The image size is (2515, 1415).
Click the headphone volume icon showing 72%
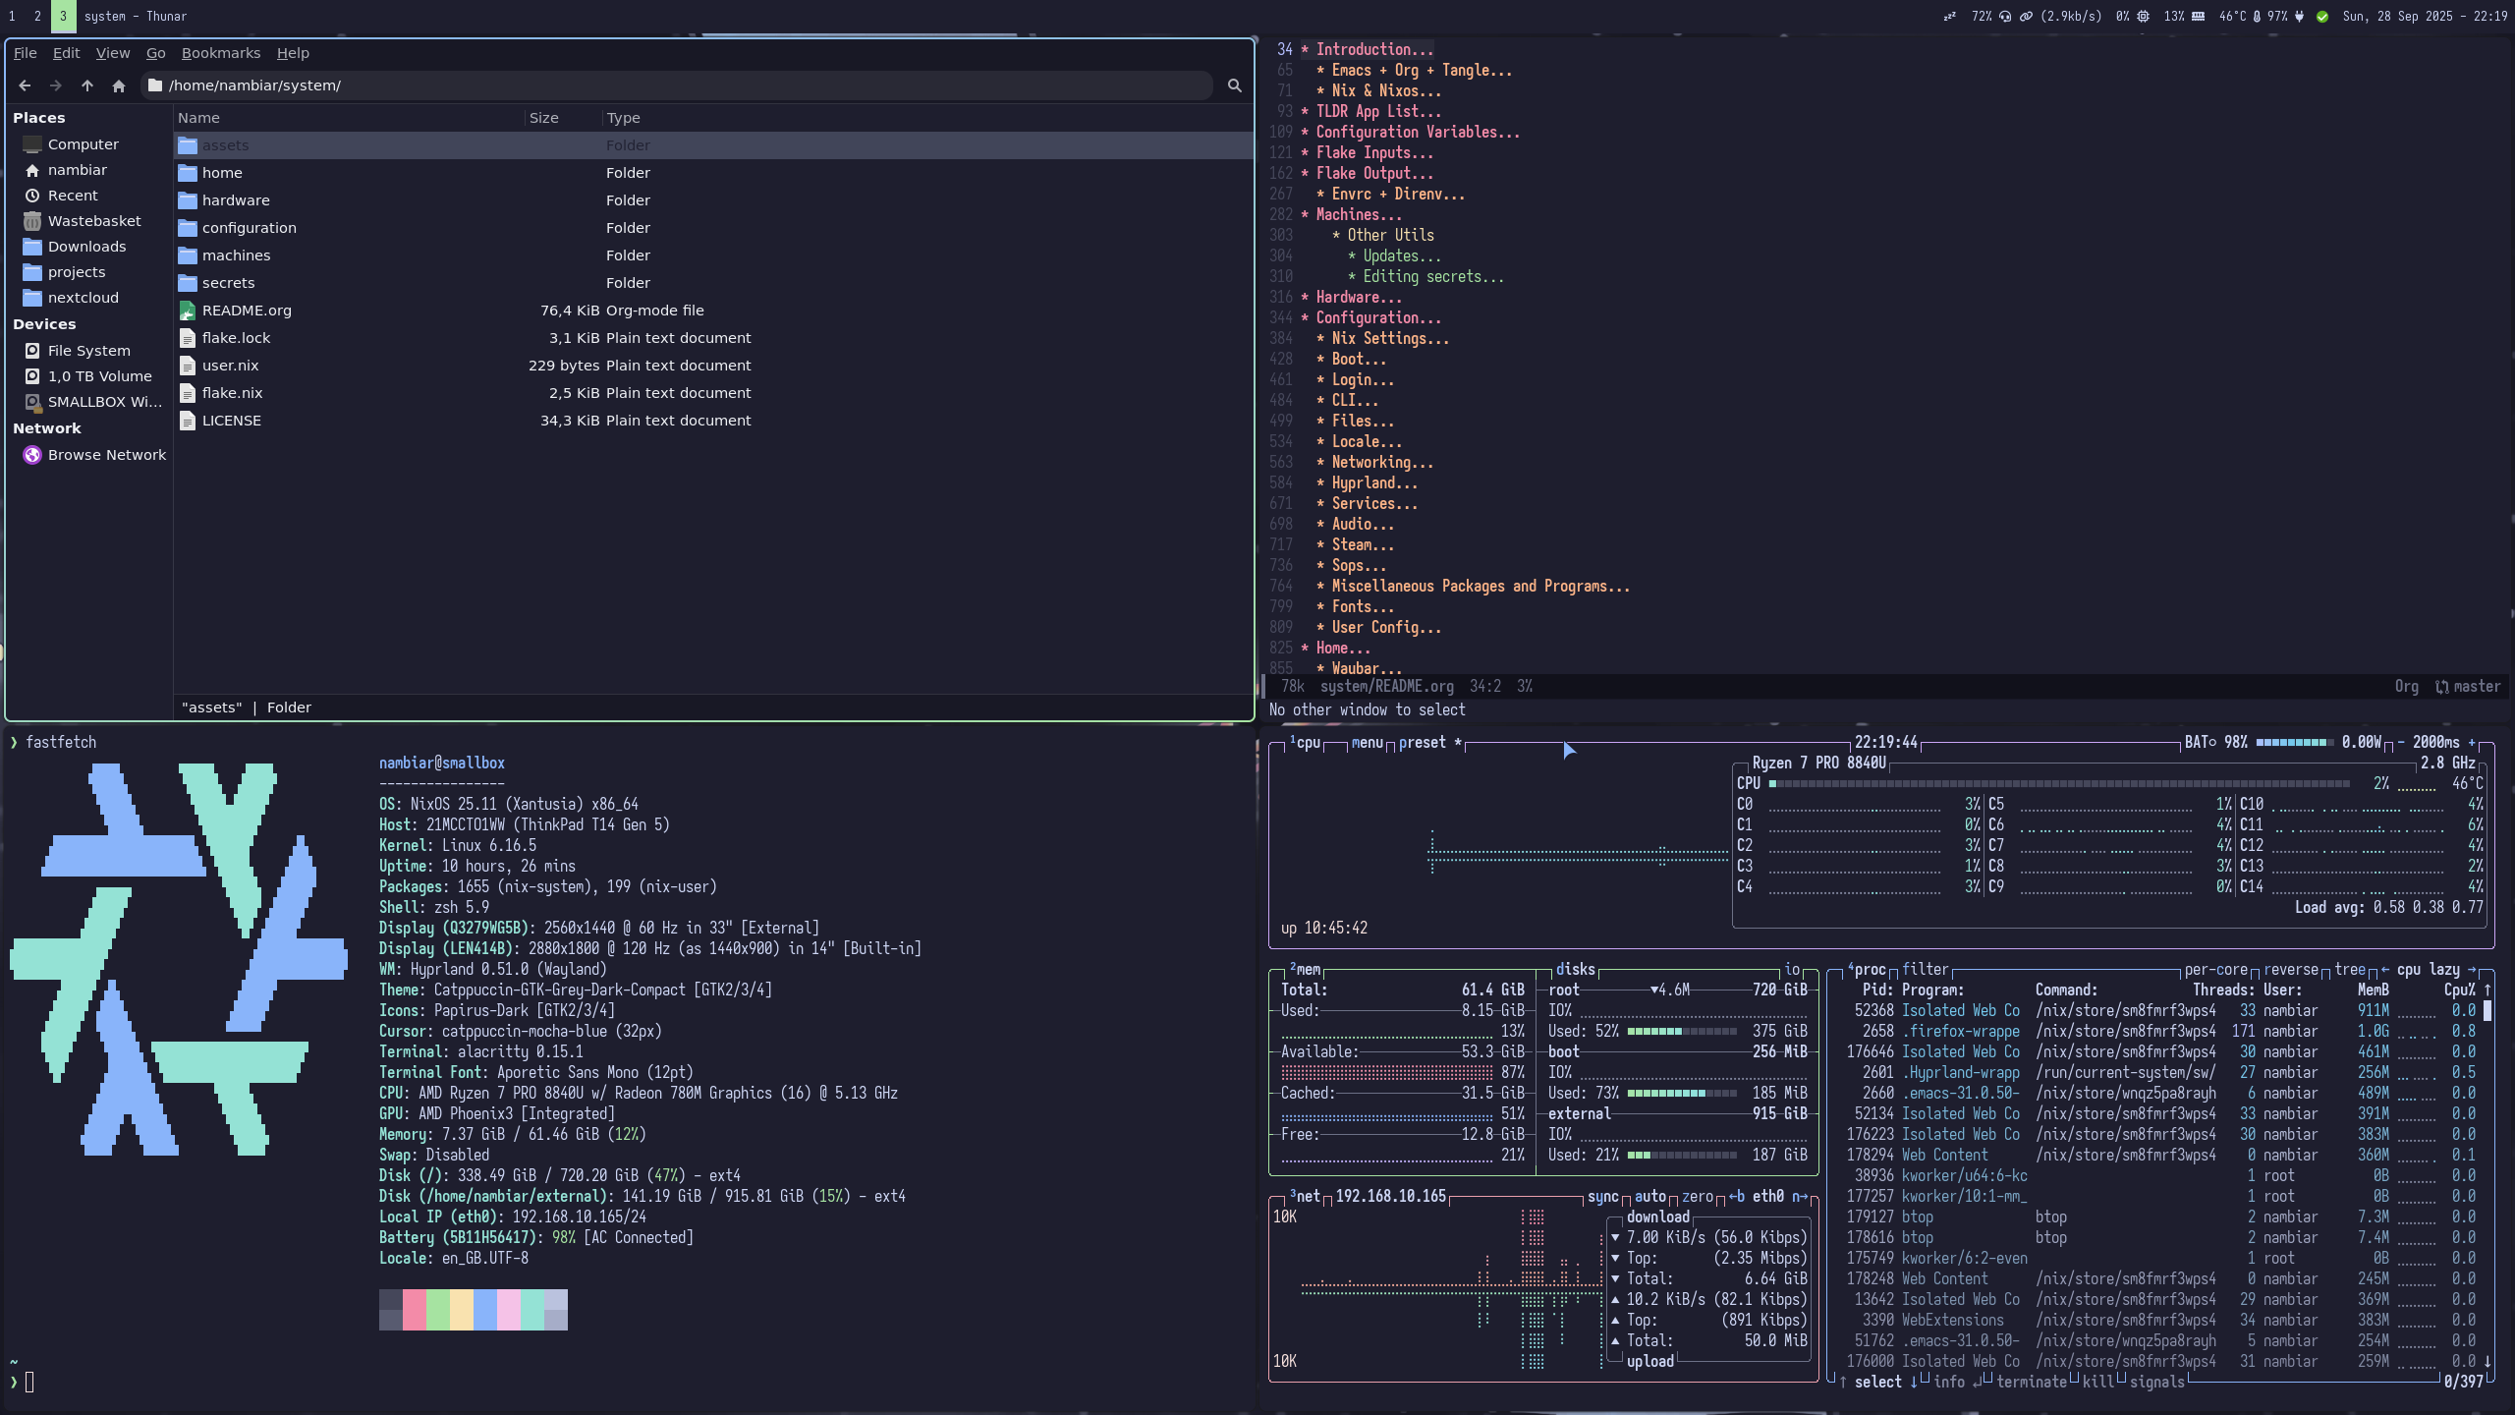pyautogui.click(x=2005, y=17)
